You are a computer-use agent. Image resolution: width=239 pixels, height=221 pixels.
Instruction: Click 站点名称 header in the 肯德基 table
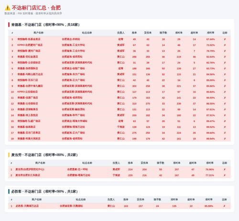pyautogui.click(x=87, y=33)
